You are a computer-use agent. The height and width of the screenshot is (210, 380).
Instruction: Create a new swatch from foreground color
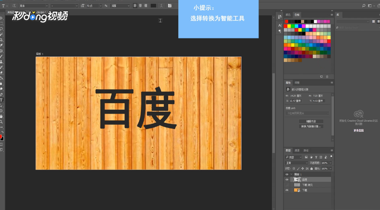point(321,76)
